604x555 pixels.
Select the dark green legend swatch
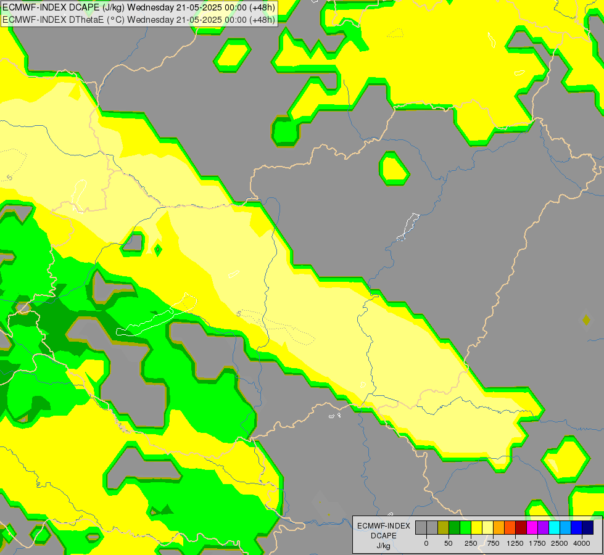(x=455, y=528)
